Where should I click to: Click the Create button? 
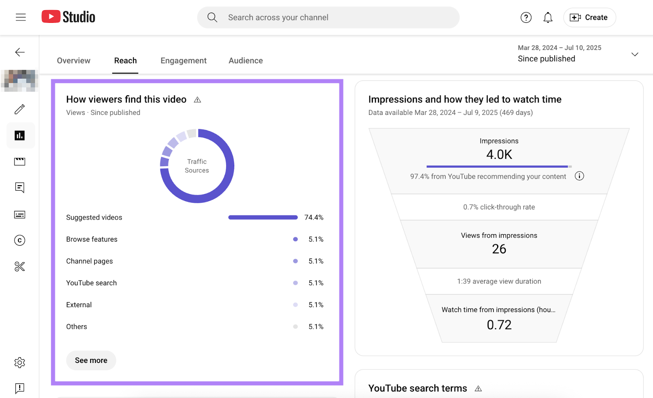coord(589,17)
